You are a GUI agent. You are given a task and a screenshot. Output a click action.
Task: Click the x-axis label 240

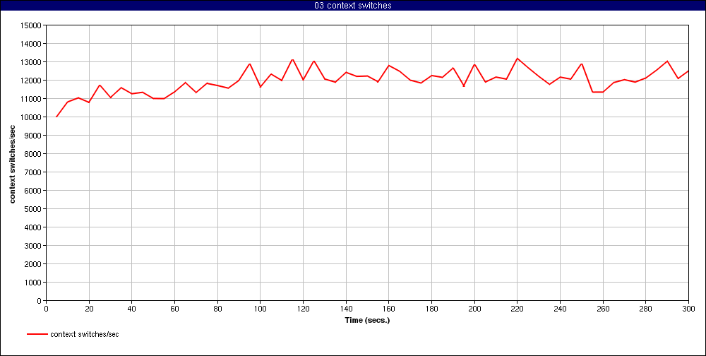tap(560, 309)
